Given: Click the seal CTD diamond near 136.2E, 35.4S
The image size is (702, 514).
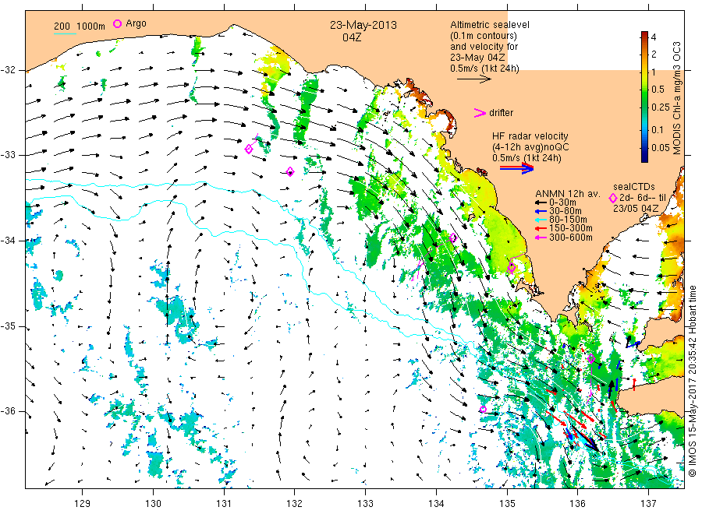Looking at the screenshot, I should click(x=591, y=358).
